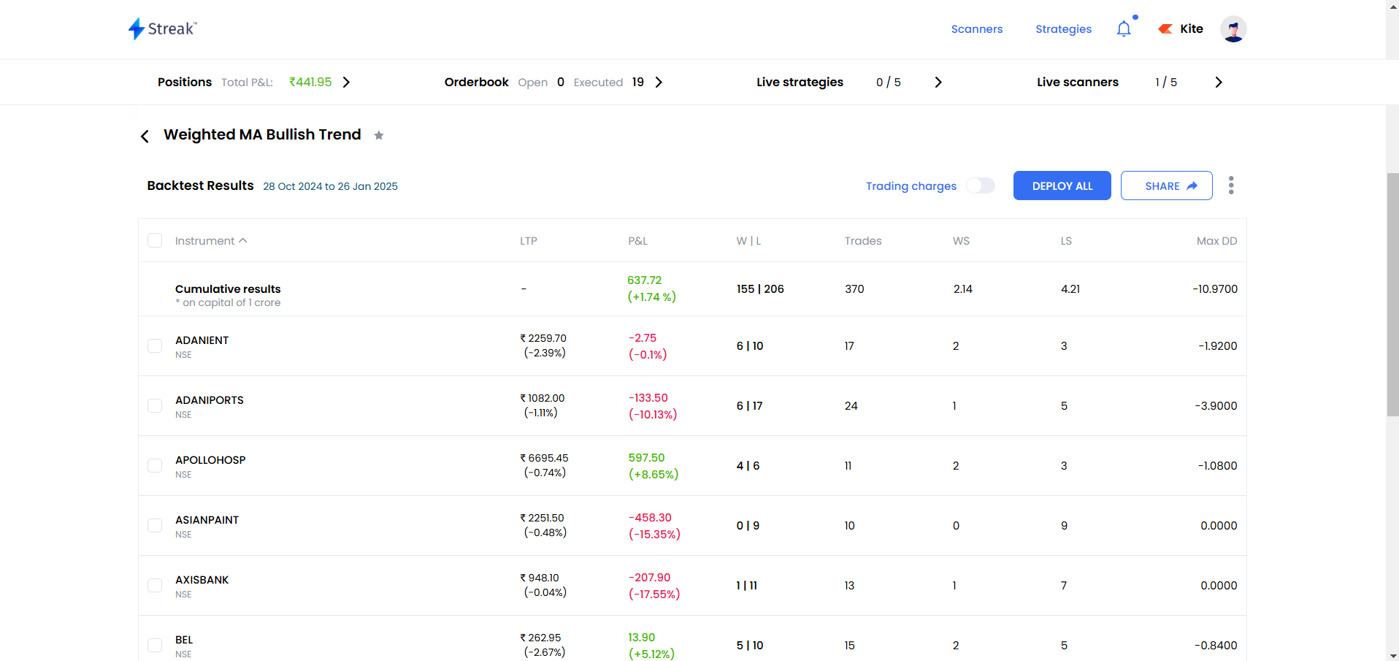Viewport: 1399px width, 661px height.
Task: Open the ASIANPAINT instrument row
Action: (692, 526)
